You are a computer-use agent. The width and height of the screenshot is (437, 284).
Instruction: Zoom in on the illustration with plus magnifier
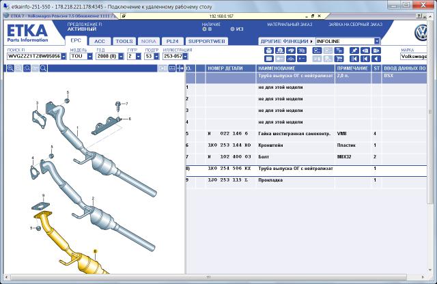click(x=11, y=68)
